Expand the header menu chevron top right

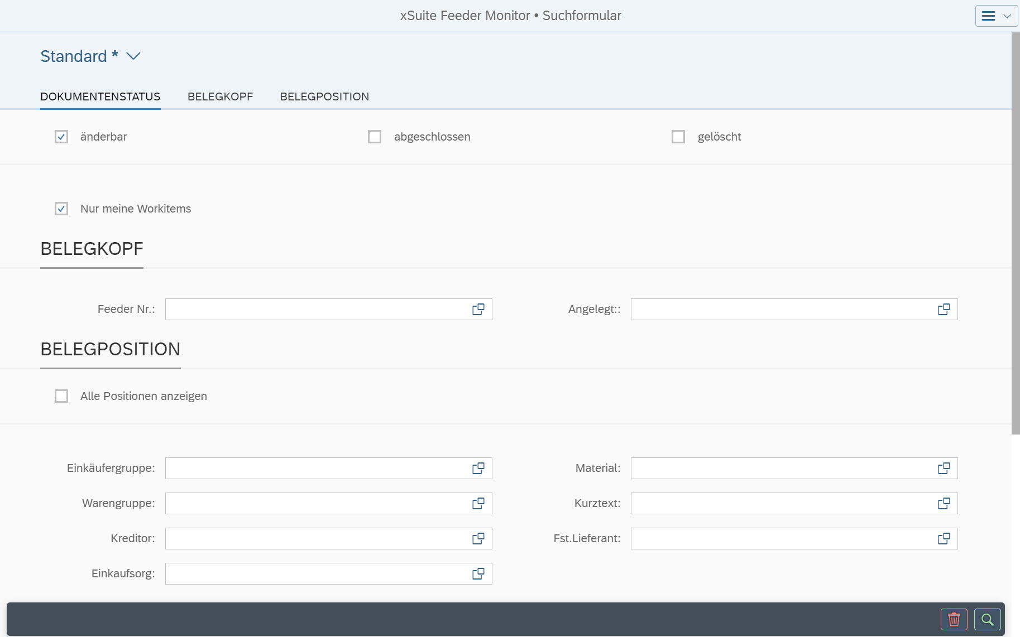point(1007,16)
